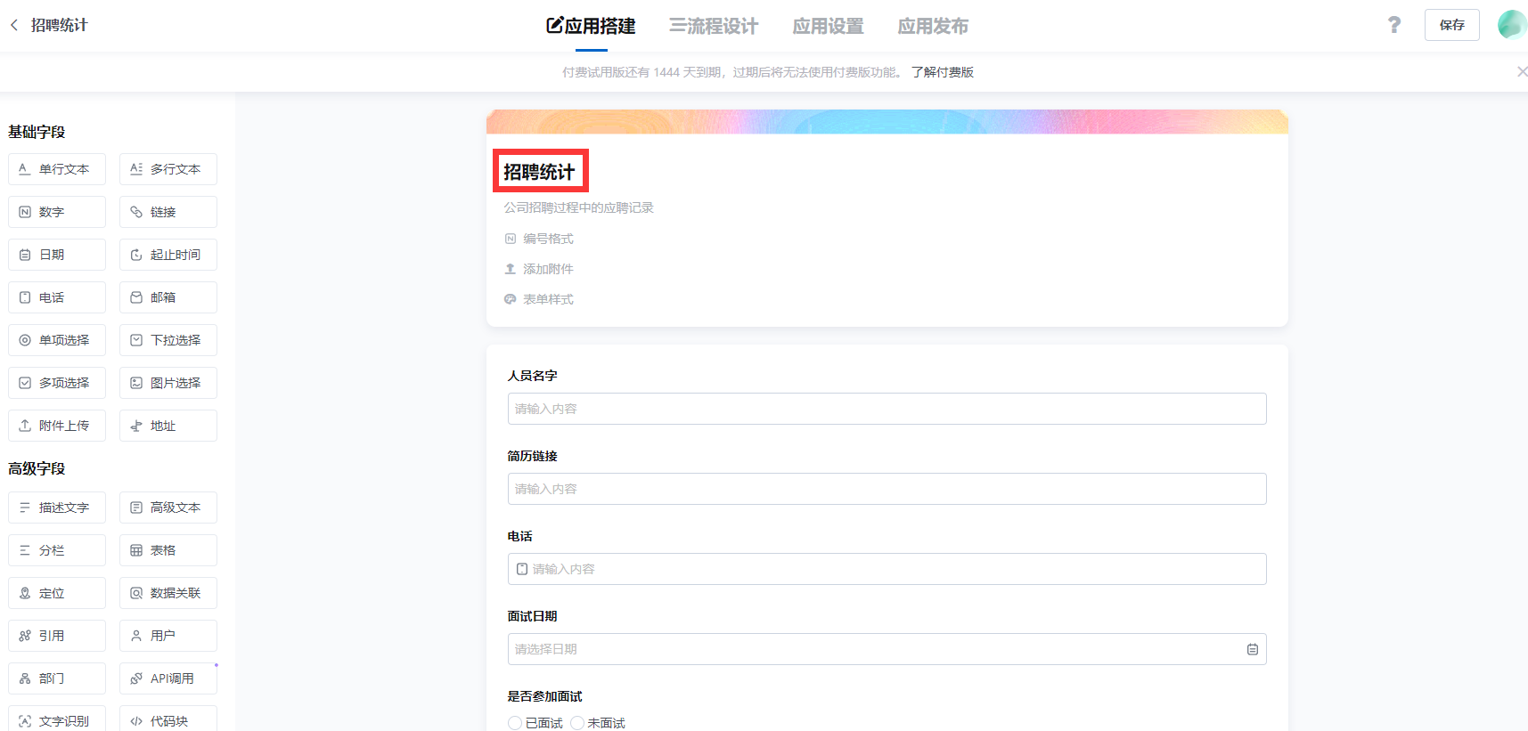1528x731 pixels.
Task: Add a 数字 field
Action: point(57,212)
